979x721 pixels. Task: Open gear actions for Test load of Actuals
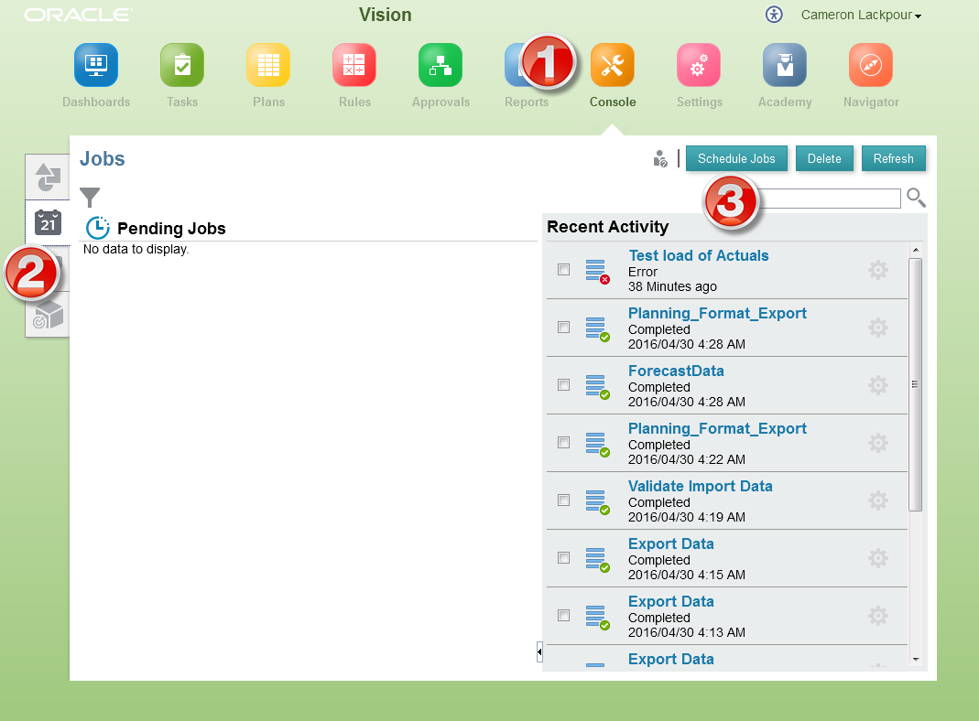[x=878, y=270]
